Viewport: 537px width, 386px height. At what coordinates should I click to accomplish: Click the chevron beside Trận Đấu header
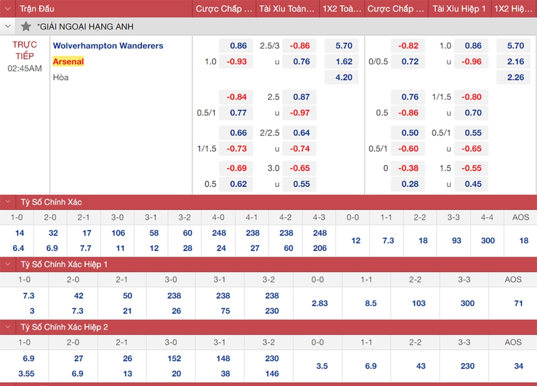[8, 9]
